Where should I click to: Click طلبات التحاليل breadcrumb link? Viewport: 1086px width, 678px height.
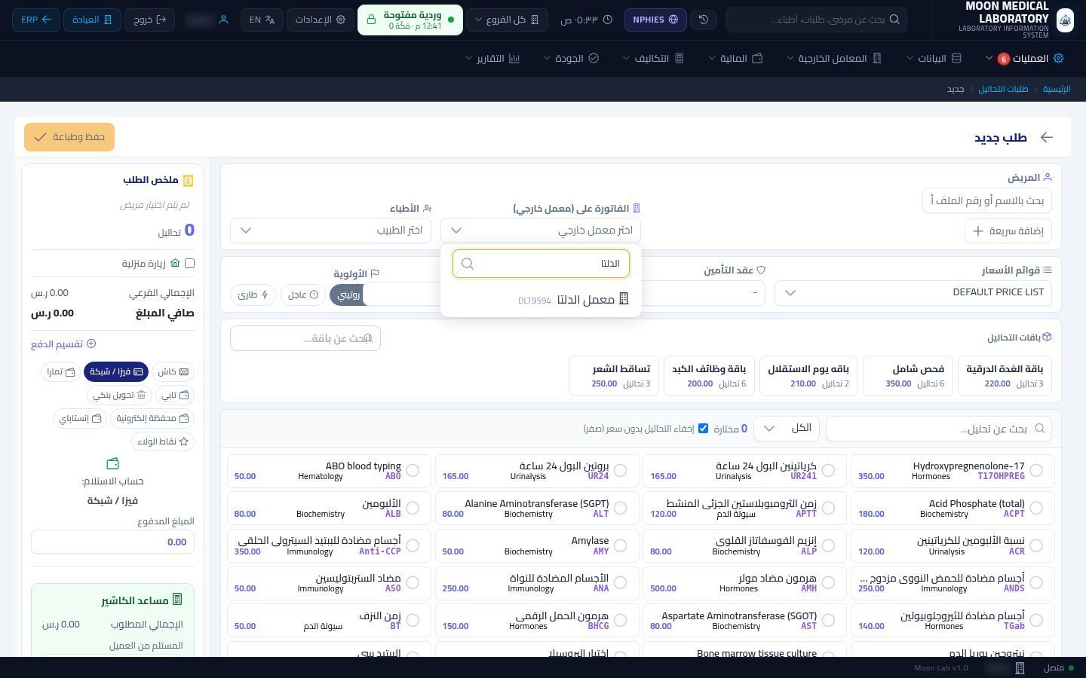1003,89
